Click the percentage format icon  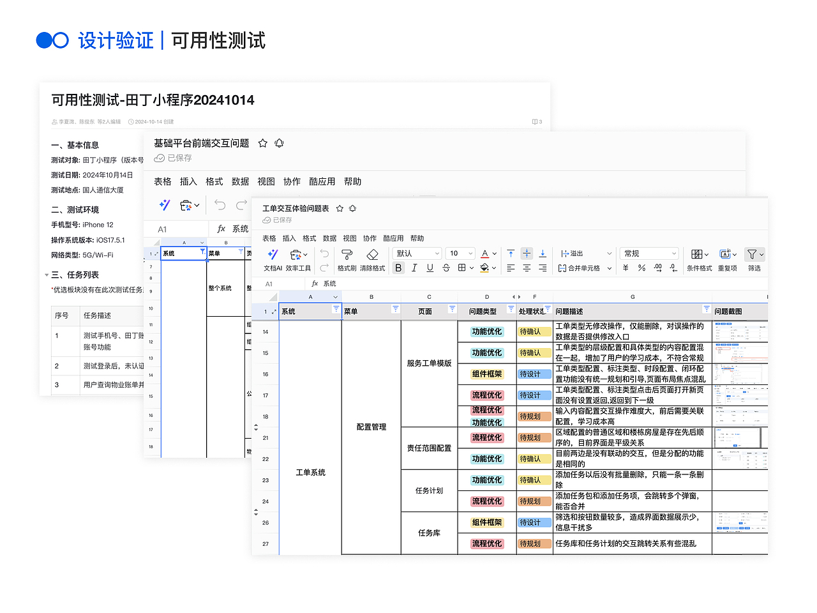640,267
